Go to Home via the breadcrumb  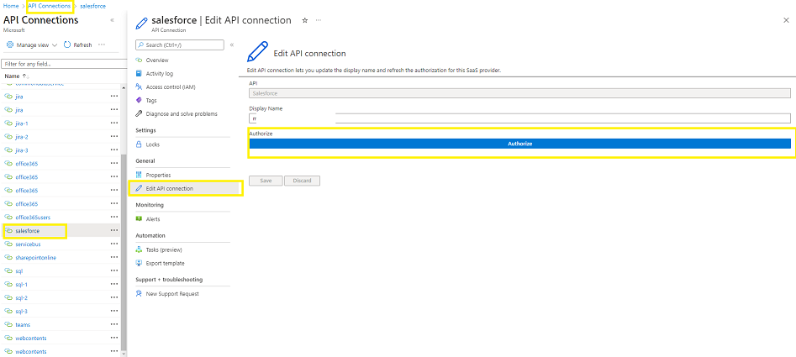click(10, 6)
